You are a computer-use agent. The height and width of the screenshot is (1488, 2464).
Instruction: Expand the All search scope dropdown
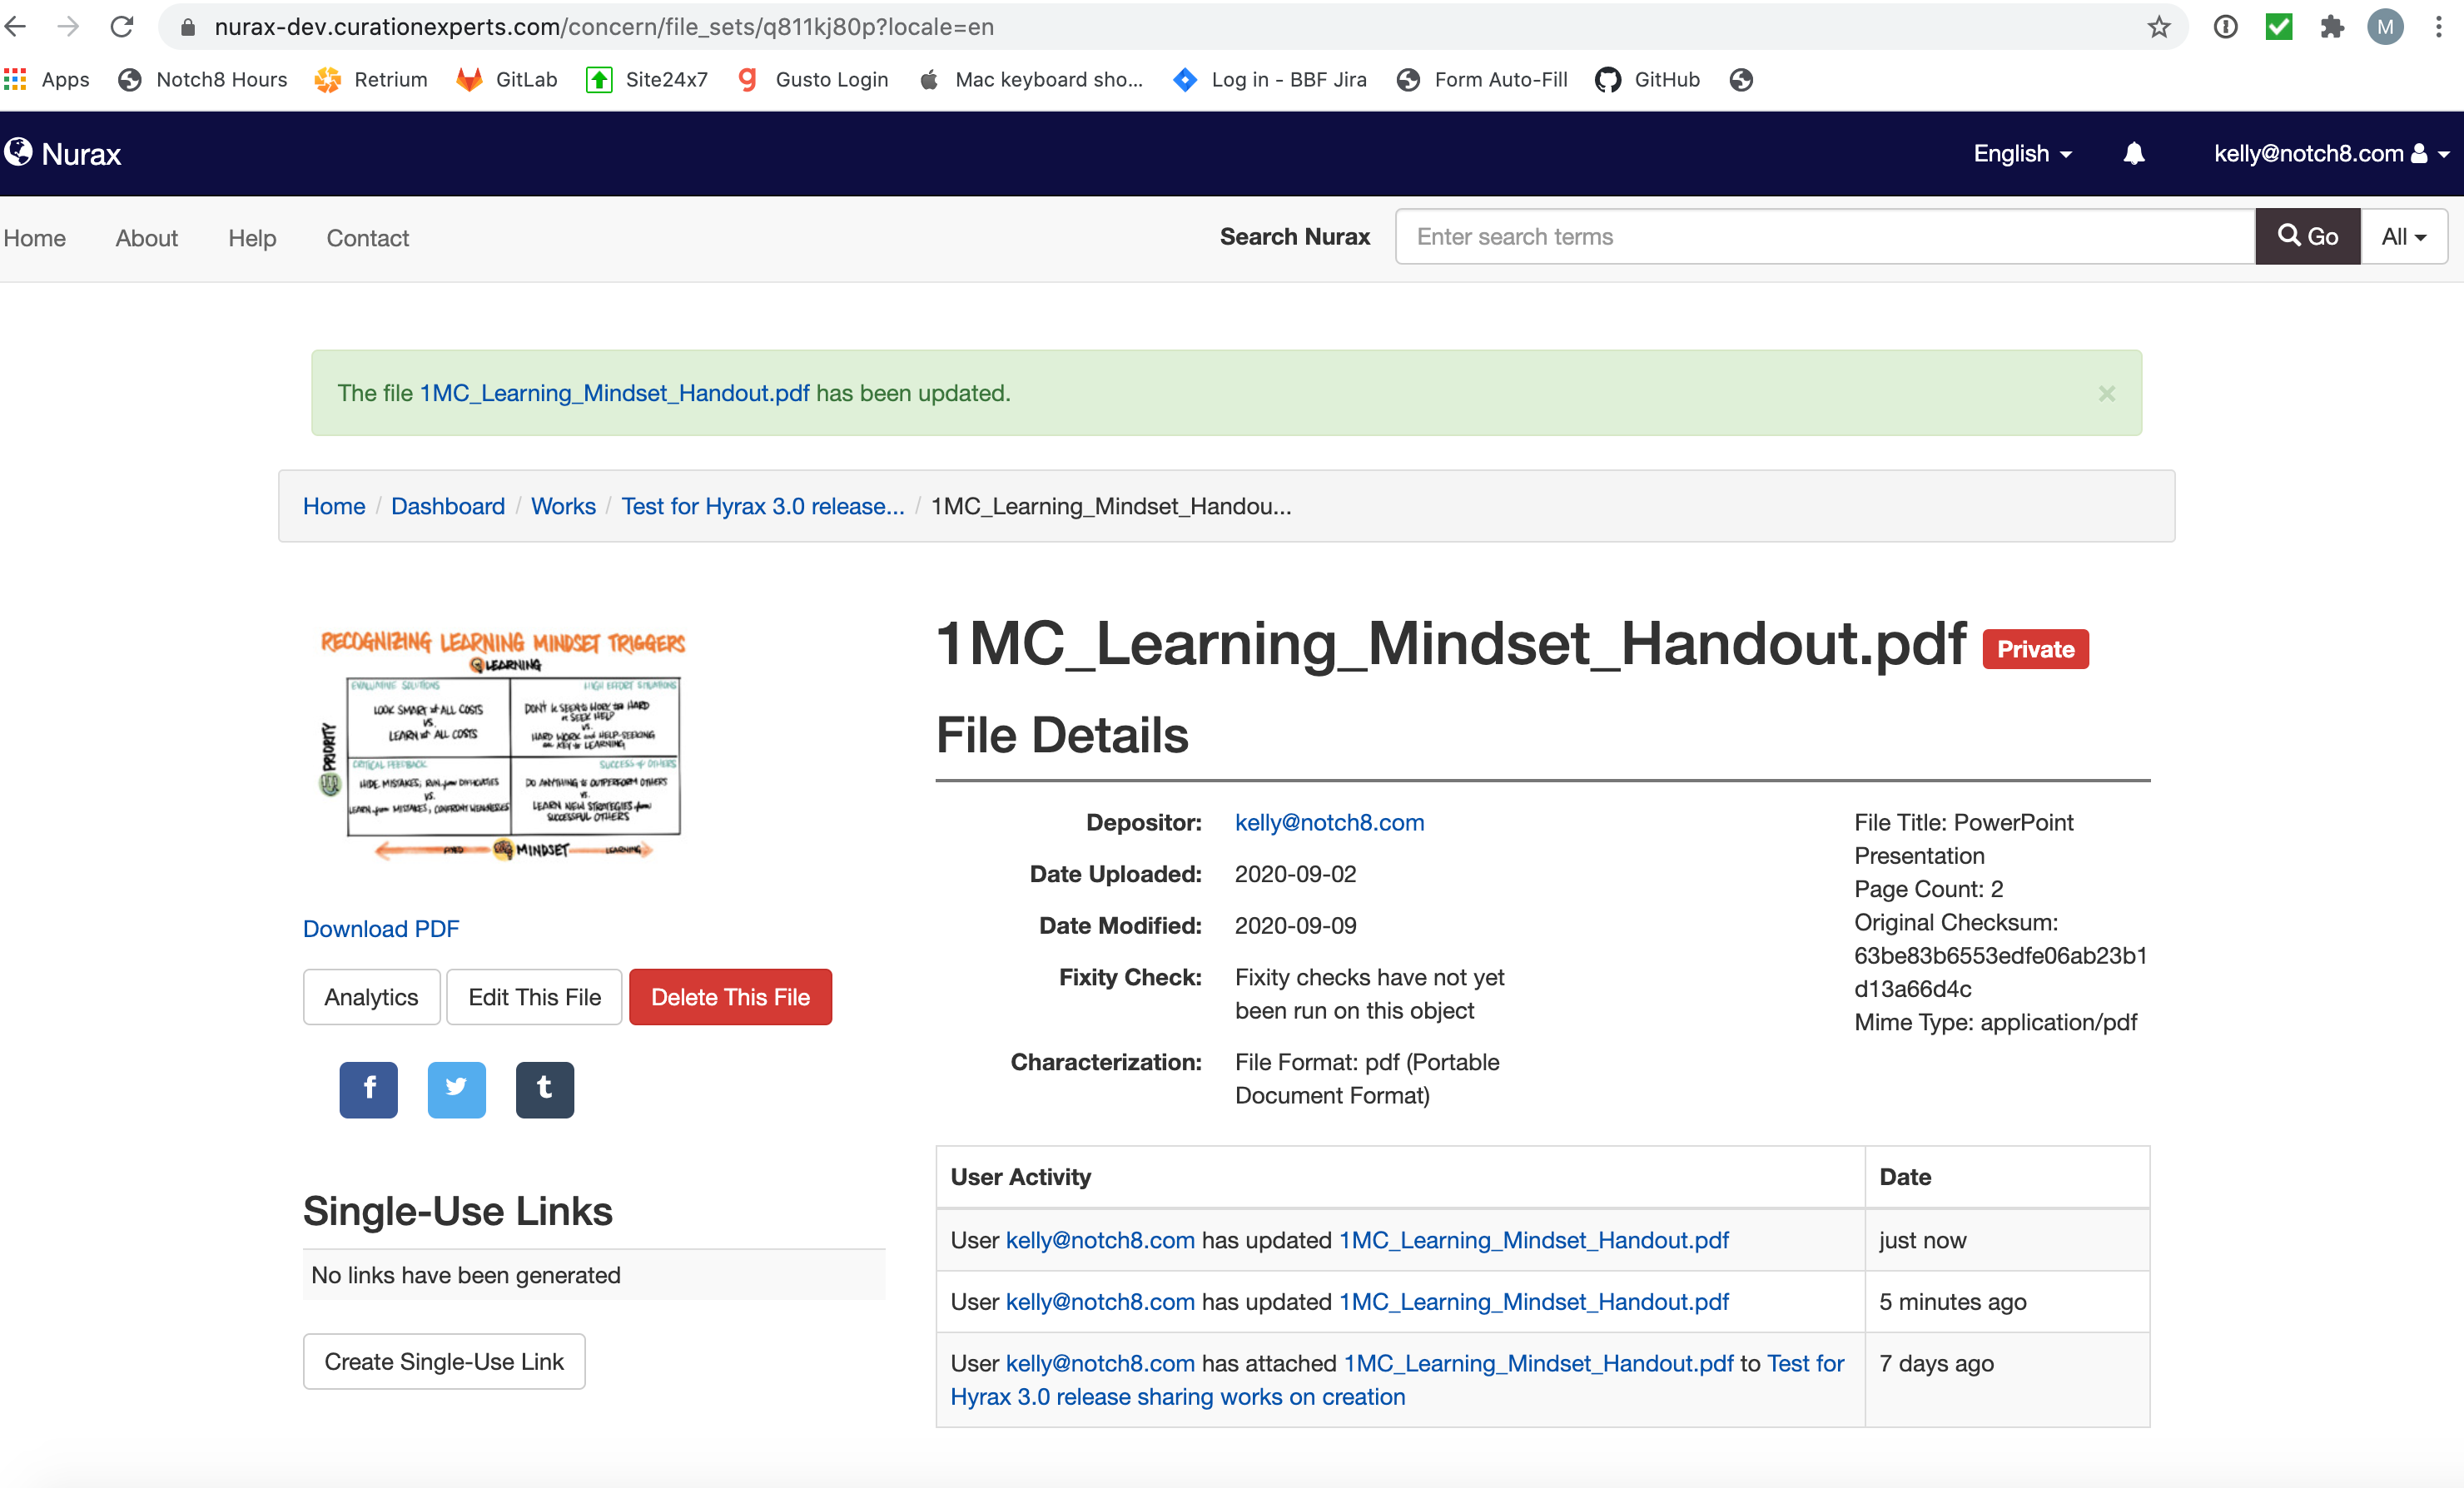click(x=2403, y=237)
